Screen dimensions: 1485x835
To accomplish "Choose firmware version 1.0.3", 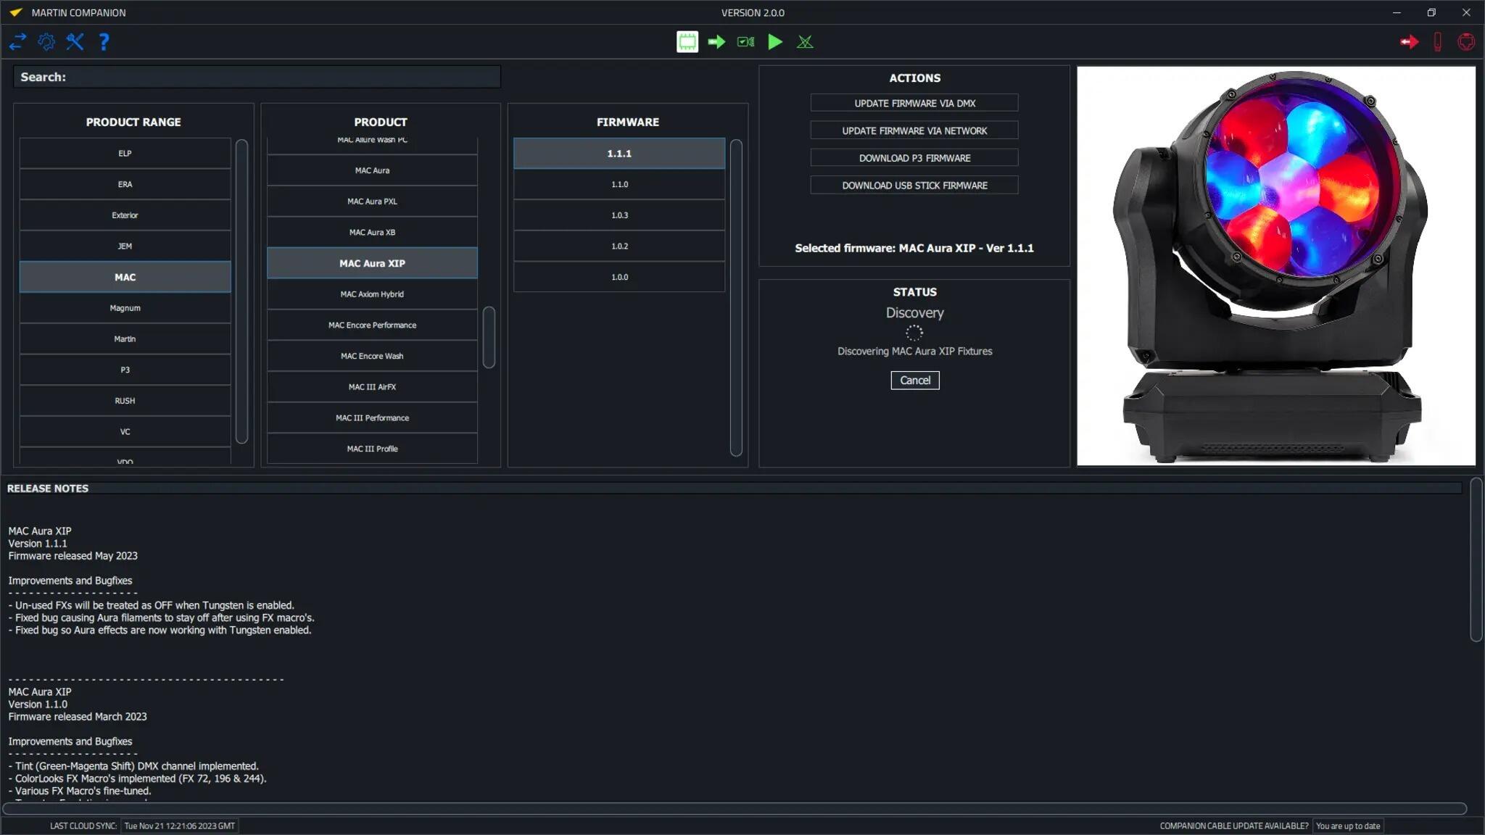I will [x=619, y=215].
